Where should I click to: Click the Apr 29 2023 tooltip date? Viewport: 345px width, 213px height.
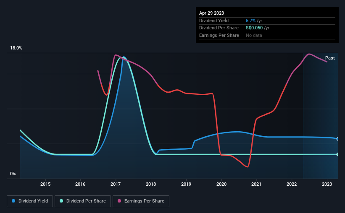click(211, 13)
